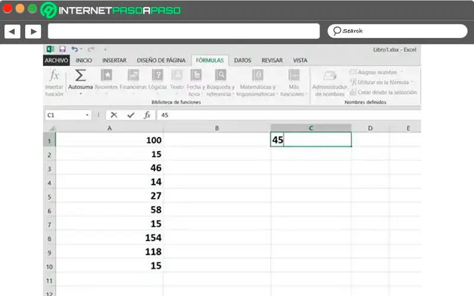Click the Search input field
474x296 pixels.
397,31
